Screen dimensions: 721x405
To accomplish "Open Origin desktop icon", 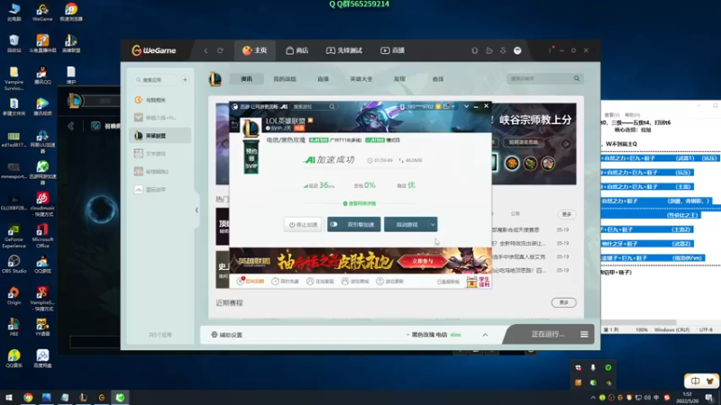I will (14, 296).
